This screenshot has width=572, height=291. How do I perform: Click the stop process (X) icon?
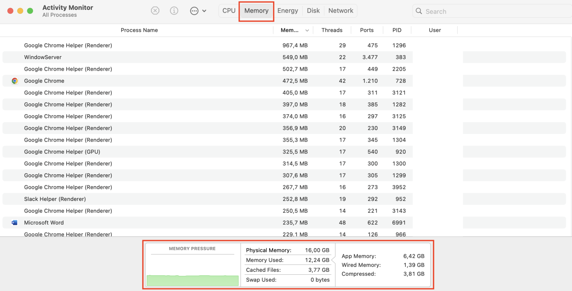(x=155, y=11)
